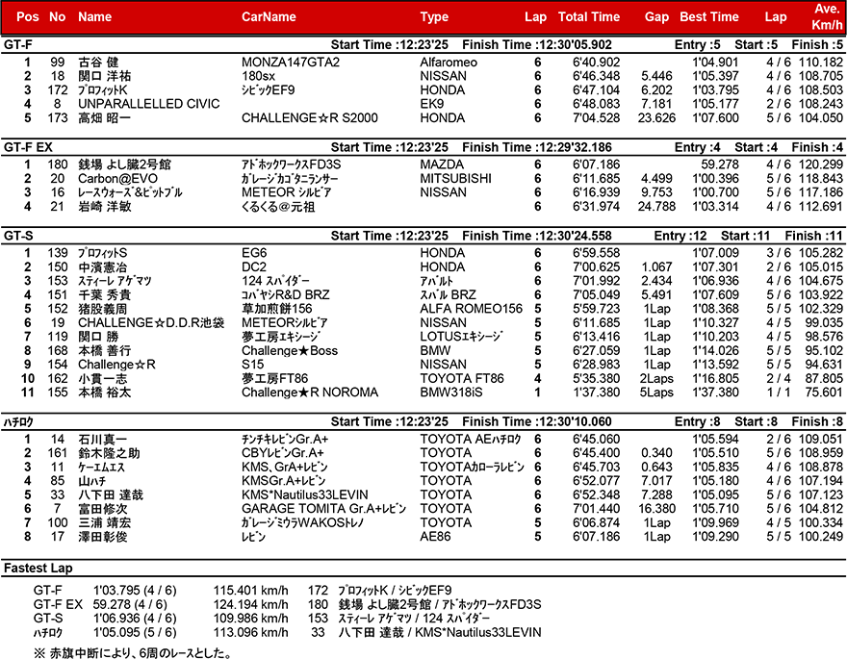Select best time 1'05.095 in results table
The height and width of the screenshot is (659, 847).
point(716,494)
